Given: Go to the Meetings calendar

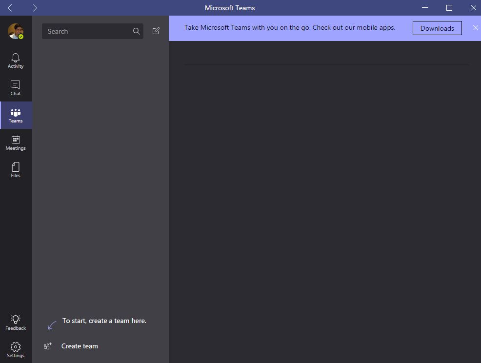Looking at the screenshot, I should point(16,142).
